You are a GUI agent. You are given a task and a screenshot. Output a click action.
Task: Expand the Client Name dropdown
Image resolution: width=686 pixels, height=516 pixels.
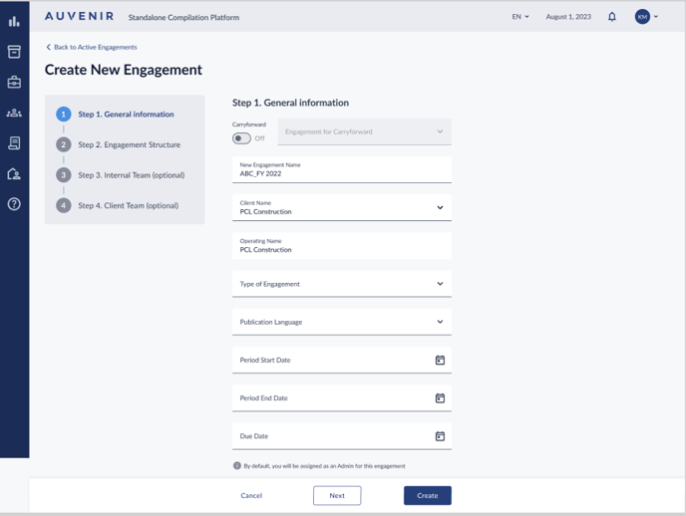pyautogui.click(x=440, y=208)
